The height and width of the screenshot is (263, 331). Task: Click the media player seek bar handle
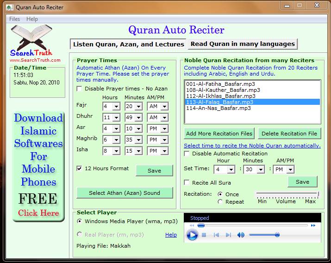pos(201,225)
